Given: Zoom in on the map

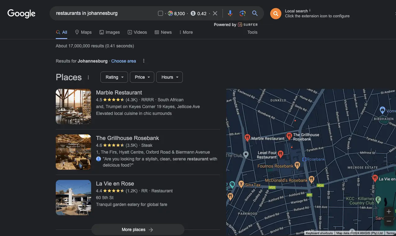Looking at the screenshot, I should (389, 212).
